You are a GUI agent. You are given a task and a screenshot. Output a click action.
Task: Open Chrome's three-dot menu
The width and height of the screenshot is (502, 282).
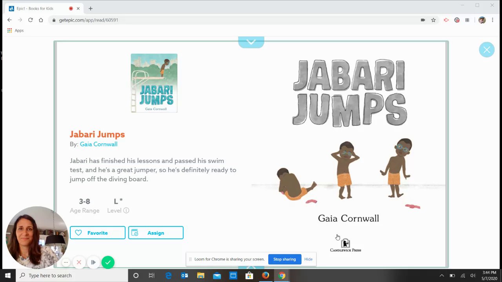click(x=492, y=20)
